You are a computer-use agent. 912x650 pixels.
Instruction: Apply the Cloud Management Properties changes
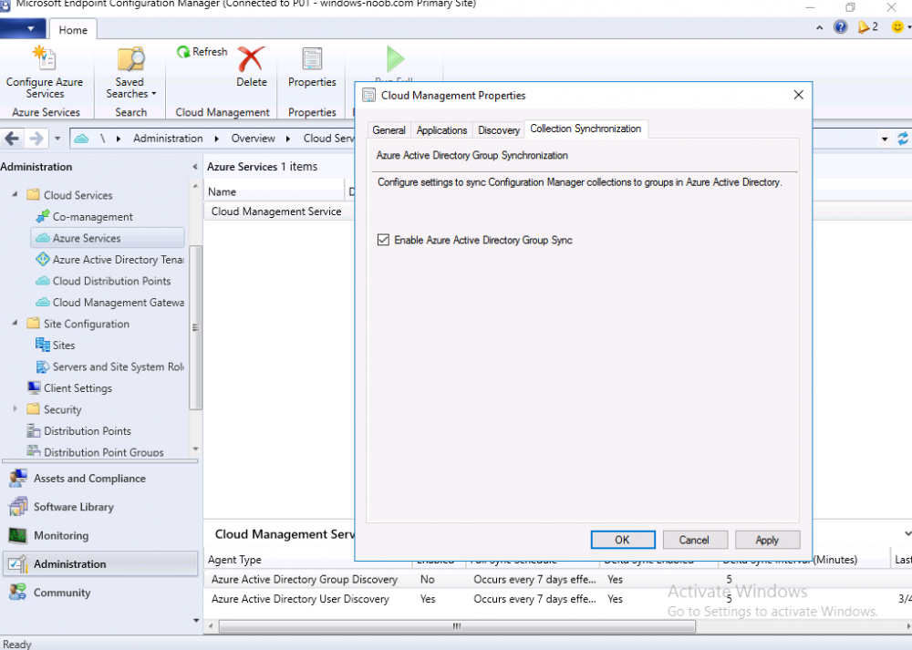click(x=767, y=540)
